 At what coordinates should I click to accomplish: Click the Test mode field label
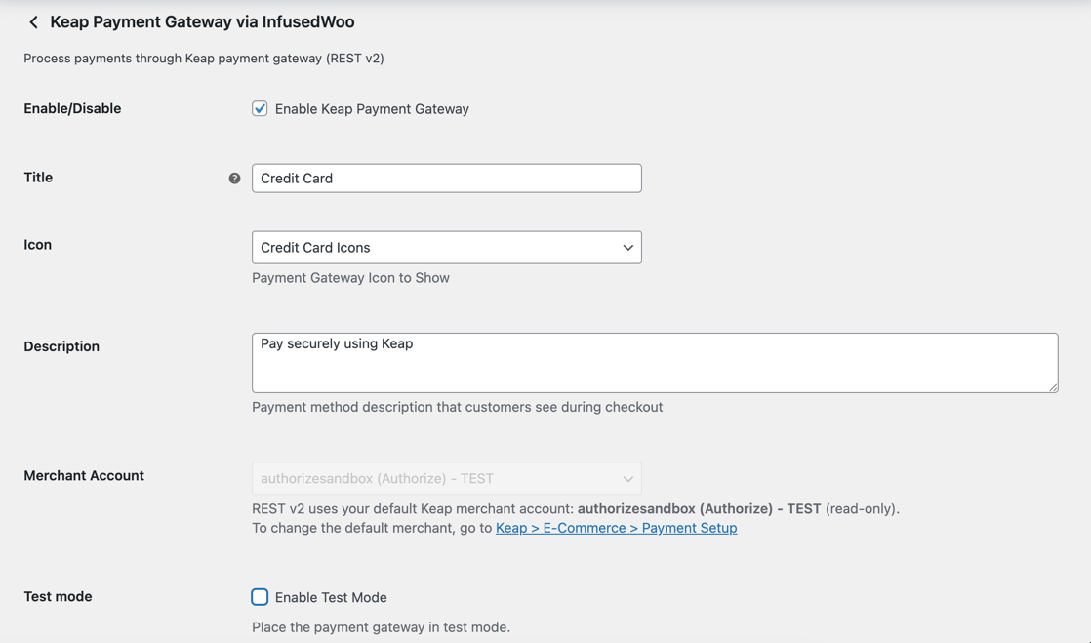pyautogui.click(x=58, y=596)
